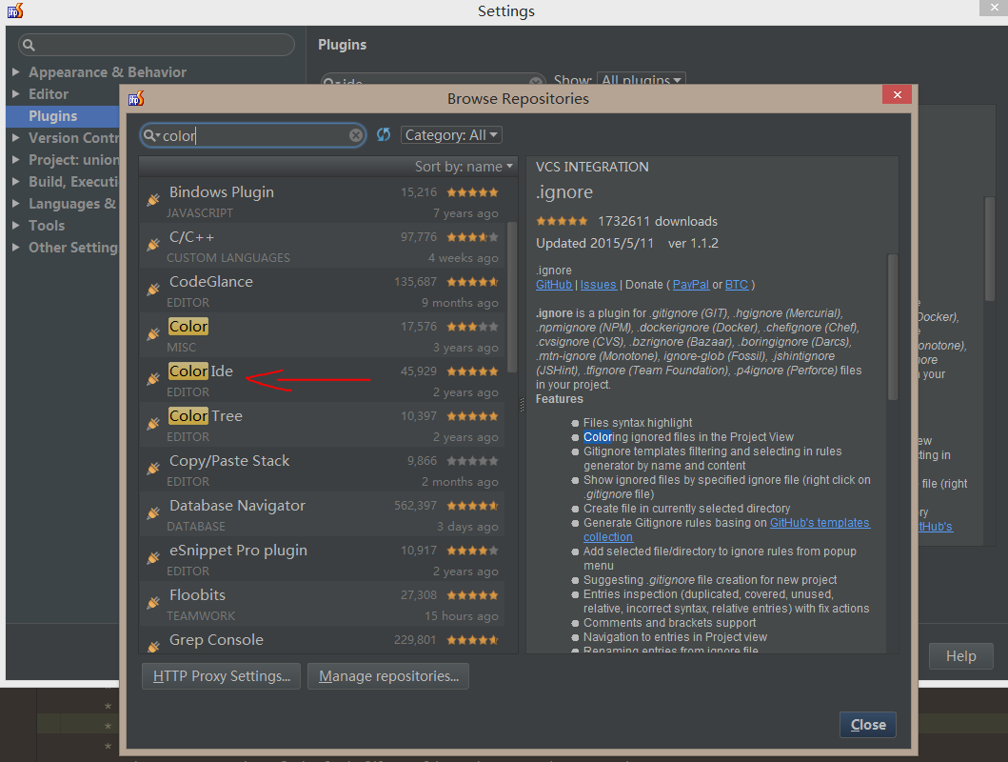
Task: Select the C/C++ plugin entry
Action: point(323,246)
